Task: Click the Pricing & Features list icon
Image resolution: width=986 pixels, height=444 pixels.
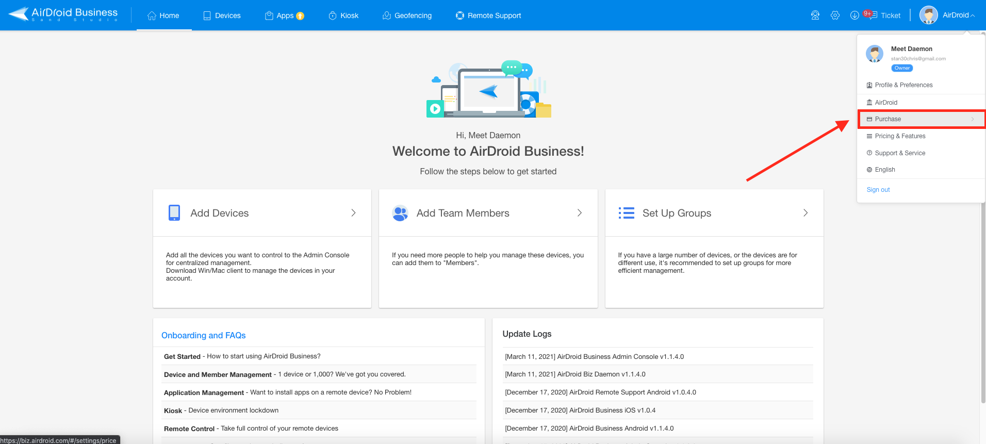Action: pos(869,136)
